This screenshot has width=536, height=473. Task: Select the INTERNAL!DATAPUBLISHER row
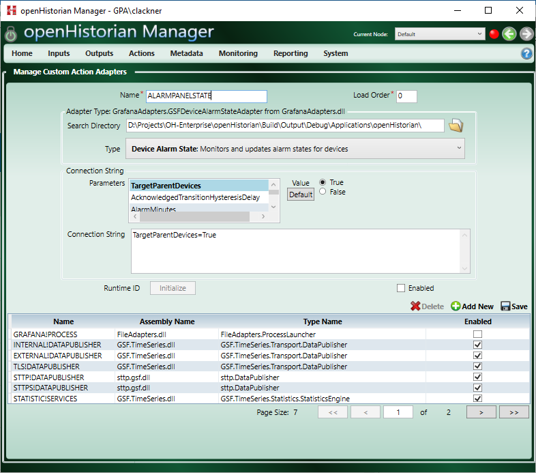coord(270,345)
